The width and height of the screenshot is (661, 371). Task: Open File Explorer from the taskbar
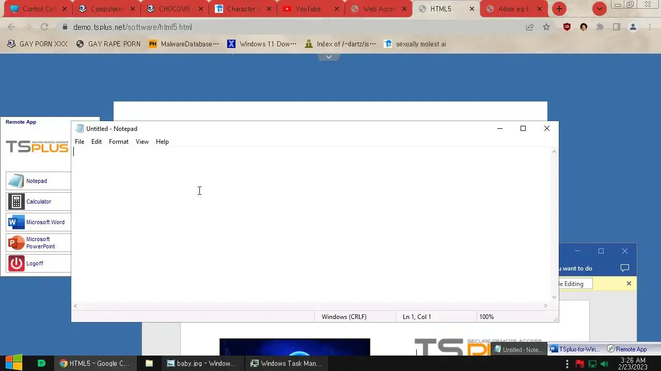pos(149,363)
